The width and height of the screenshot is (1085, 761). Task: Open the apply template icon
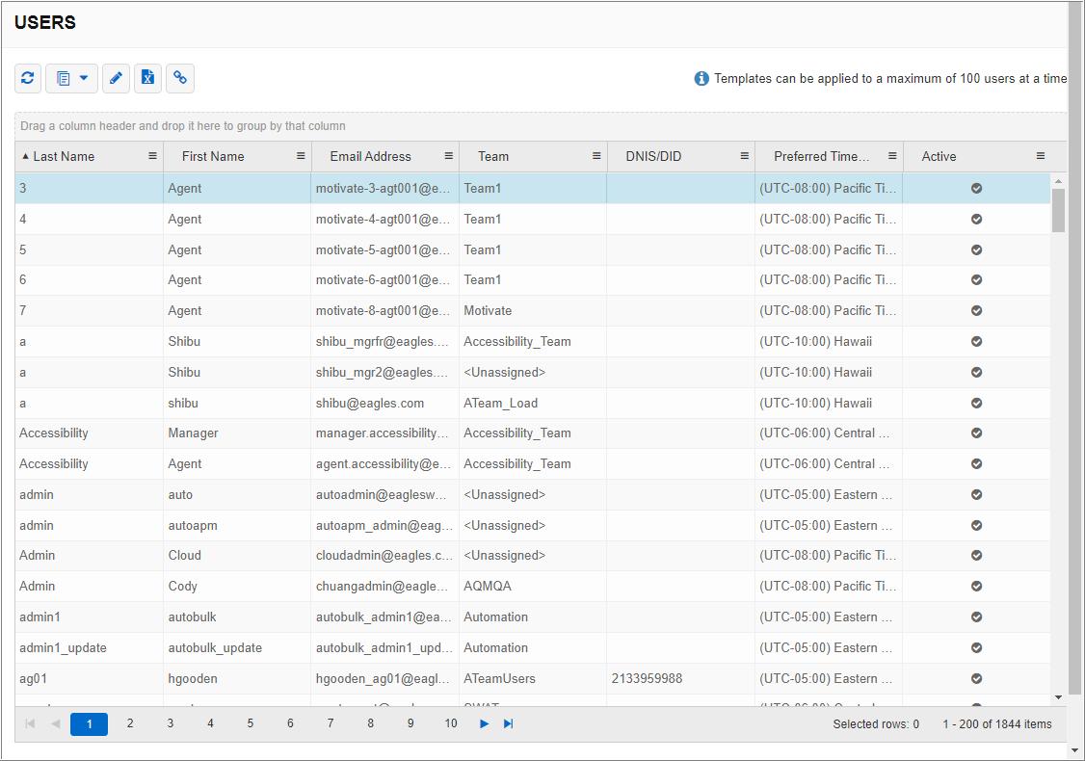[64, 78]
